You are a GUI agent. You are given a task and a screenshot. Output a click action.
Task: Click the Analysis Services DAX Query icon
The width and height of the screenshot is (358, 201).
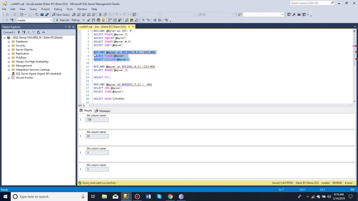click(x=94, y=15)
